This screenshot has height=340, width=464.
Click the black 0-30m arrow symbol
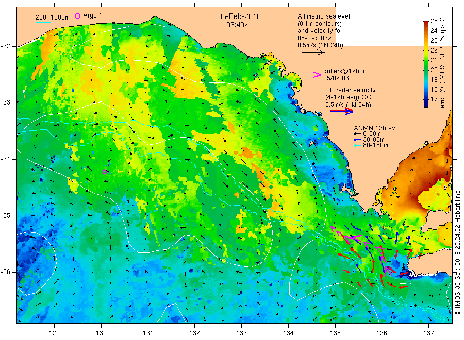pyautogui.click(x=357, y=134)
